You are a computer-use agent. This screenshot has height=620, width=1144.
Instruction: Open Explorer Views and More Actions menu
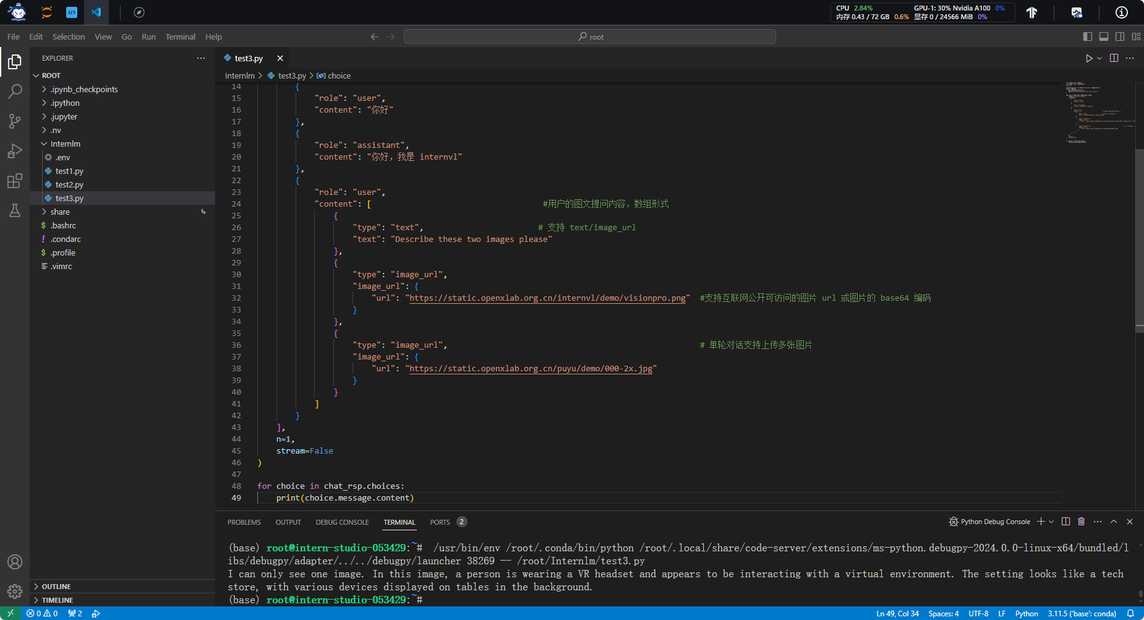coord(201,58)
